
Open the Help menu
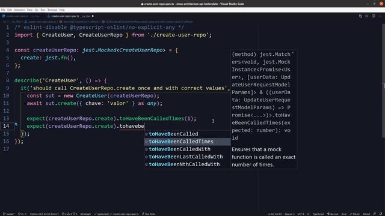pos(62,10)
